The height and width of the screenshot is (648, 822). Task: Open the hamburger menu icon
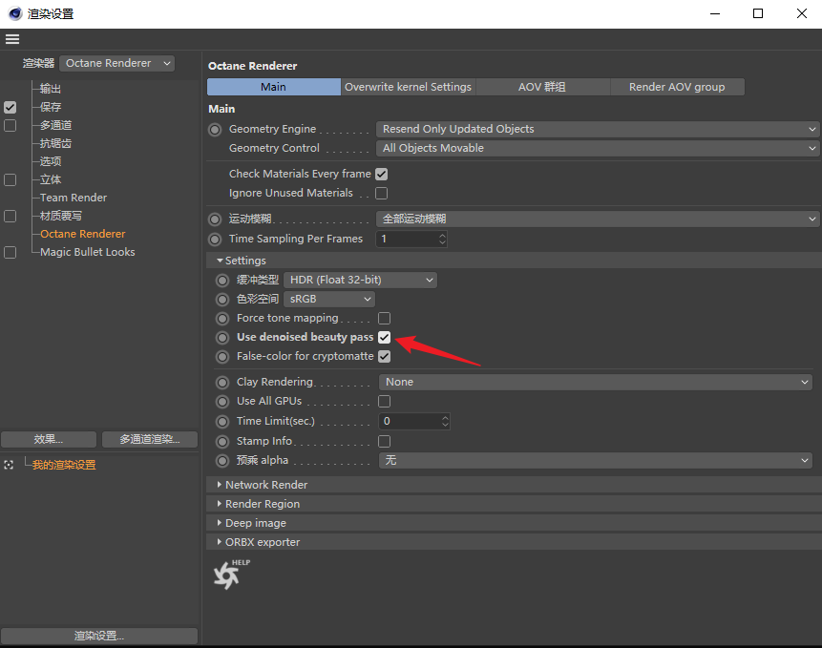12,39
